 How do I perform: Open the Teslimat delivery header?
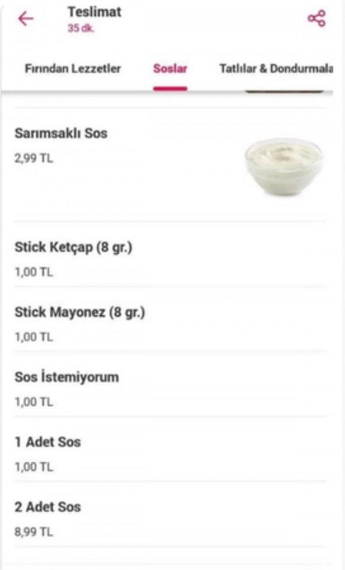[95, 18]
